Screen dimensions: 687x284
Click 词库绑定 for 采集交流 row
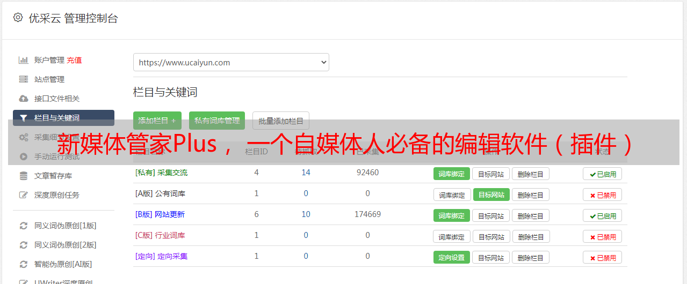pos(452,174)
